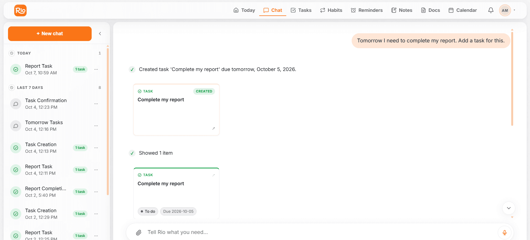Click the 1 task badge on today's Report Task

click(80, 69)
